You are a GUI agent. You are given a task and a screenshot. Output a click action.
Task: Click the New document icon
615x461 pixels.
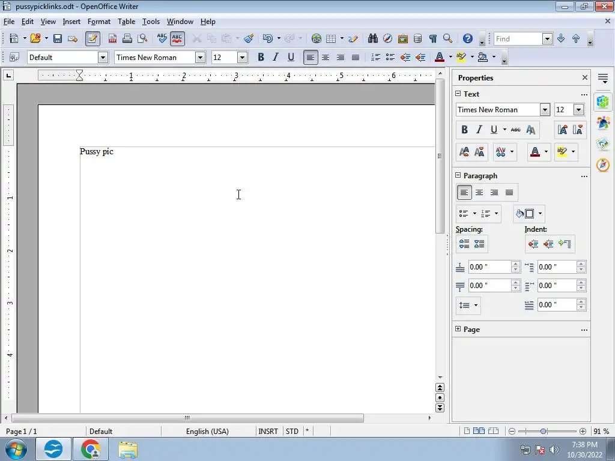click(x=14, y=38)
